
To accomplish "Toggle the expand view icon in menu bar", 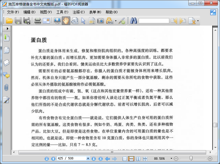I will (x=213, y=12).
